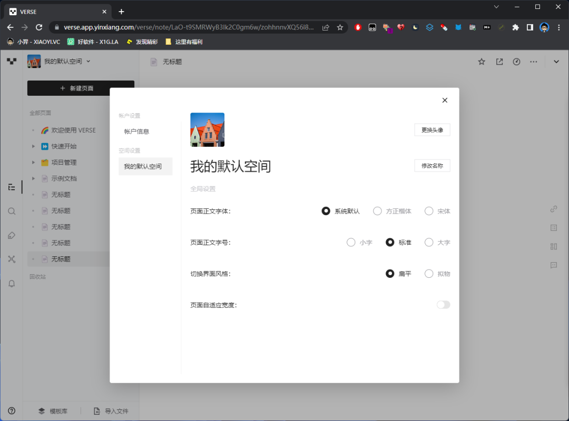Click the search icon in left rail
The height and width of the screenshot is (421, 569).
pos(12,211)
